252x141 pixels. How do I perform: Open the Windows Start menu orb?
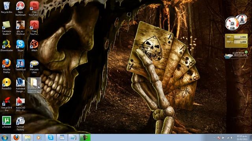point(5,137)
